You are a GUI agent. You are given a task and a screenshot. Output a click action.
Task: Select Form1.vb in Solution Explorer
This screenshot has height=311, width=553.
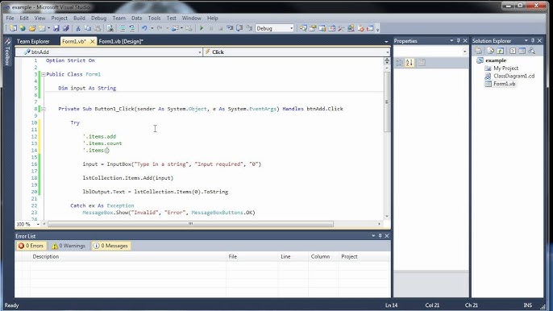click(504, 84)
